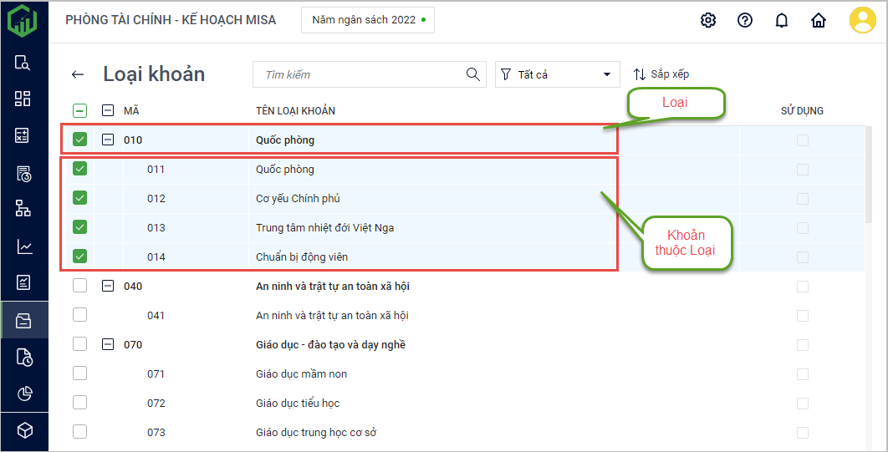The width and height of the screenshot is (888, 452).
Task: Tick the checkbox for Giáo dục mầm non
Action: (x=80, y=373)
